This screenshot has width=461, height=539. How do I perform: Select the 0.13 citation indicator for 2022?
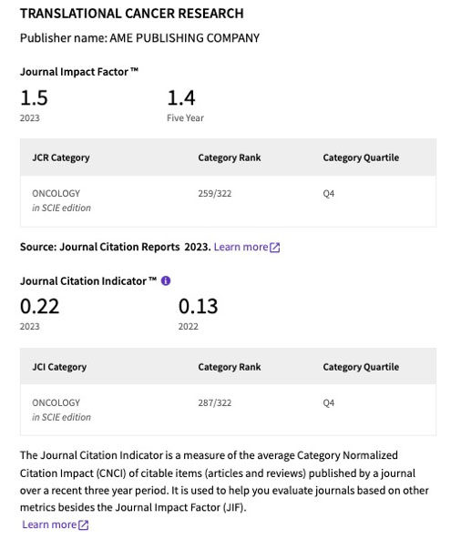click(199, 306)
